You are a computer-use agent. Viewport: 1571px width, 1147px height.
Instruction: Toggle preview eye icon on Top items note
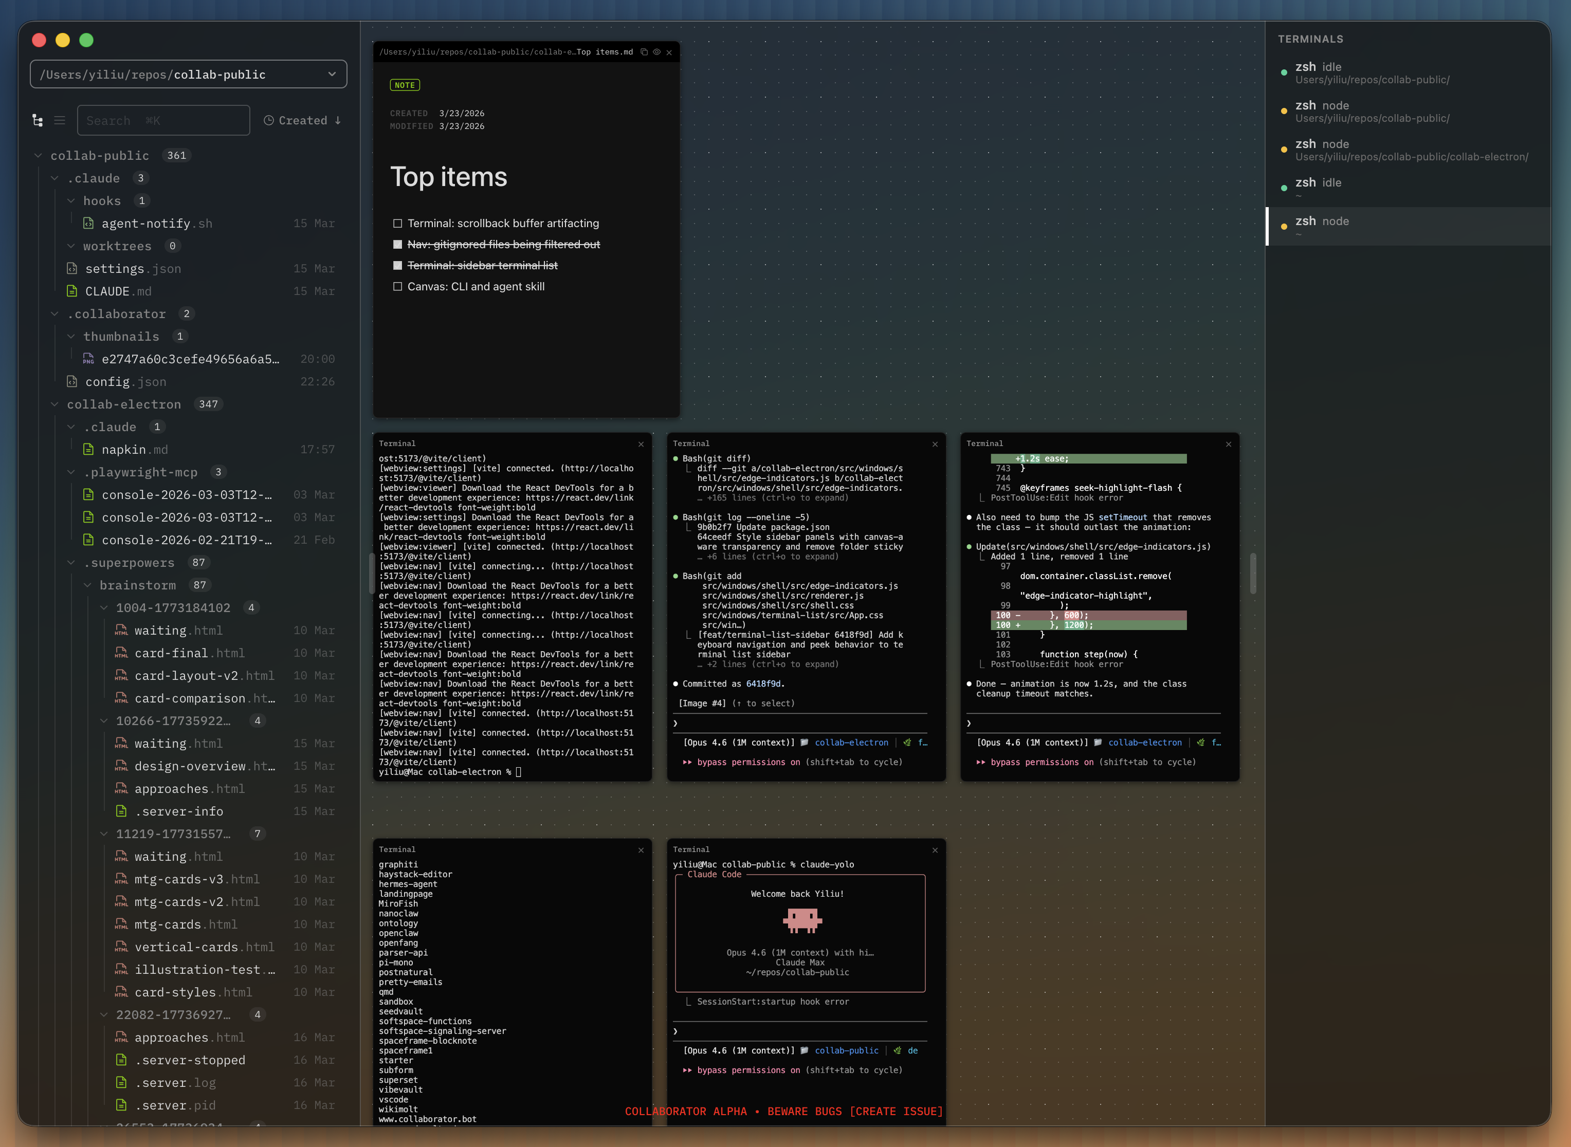(x=656, y=52)
